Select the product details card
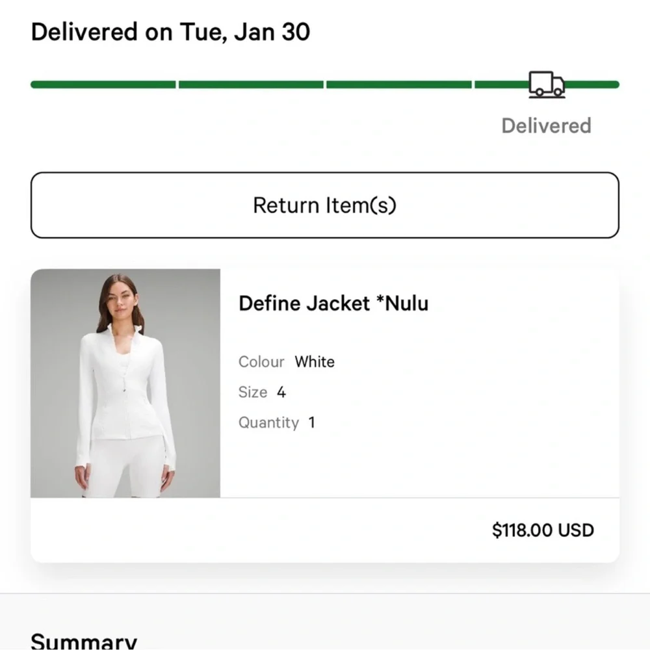 point(325,413)
